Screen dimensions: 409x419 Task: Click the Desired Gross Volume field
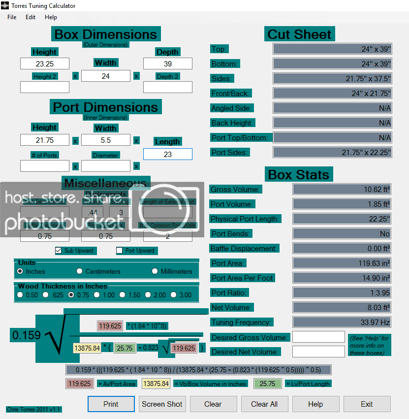pos(318,337)
